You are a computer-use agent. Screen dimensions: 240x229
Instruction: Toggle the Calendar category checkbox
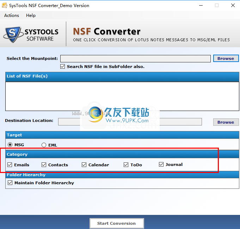tap(84, 165)
